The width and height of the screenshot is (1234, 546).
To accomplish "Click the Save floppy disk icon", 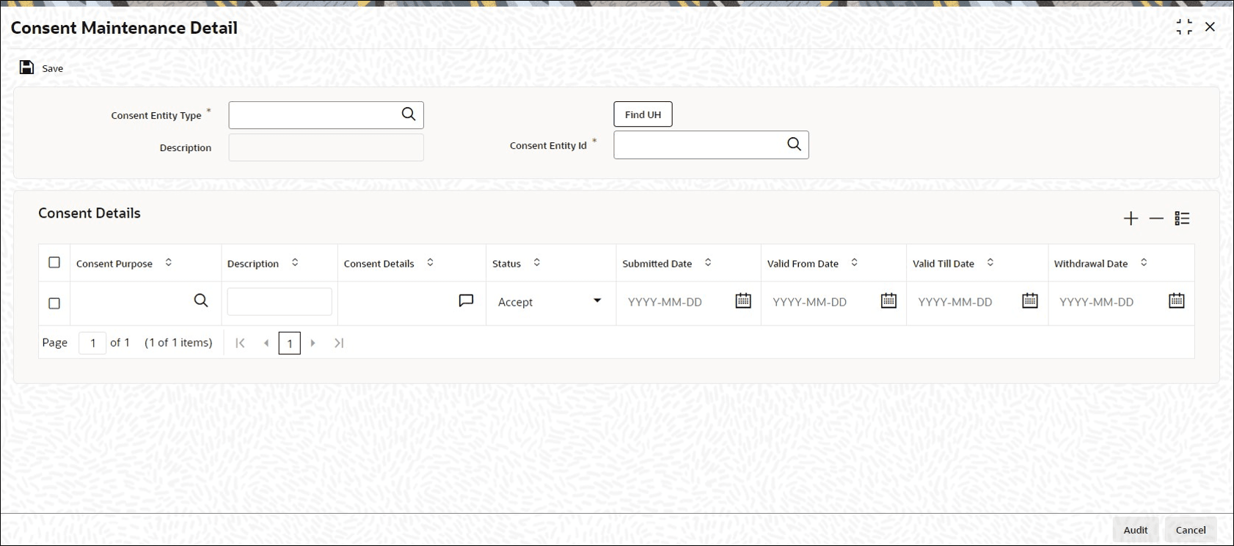I will point(26,67).
